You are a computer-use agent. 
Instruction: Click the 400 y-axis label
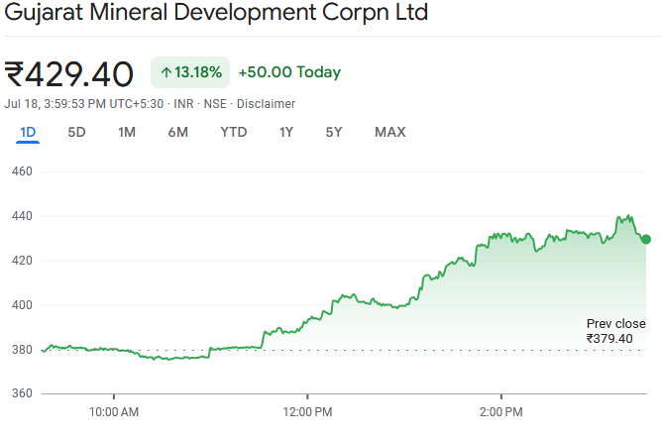coord(22,305)
